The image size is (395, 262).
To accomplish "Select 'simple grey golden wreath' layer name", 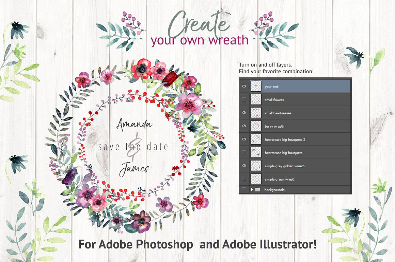I will click(284, 166).
